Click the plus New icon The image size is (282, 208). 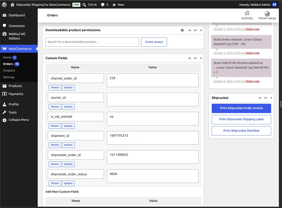click(114, 5)
